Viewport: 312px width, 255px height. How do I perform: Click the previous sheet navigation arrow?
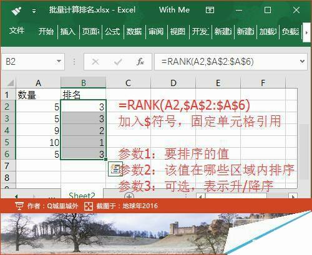tap(17, 196)
